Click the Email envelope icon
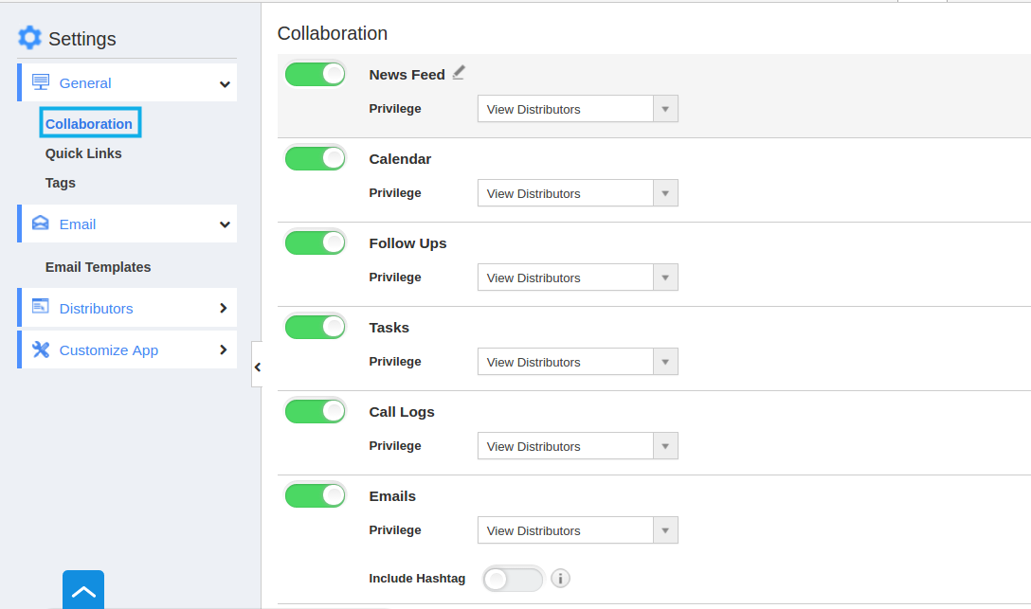Viewport: 1031px width, 609px height. click(x=41, y=223)
